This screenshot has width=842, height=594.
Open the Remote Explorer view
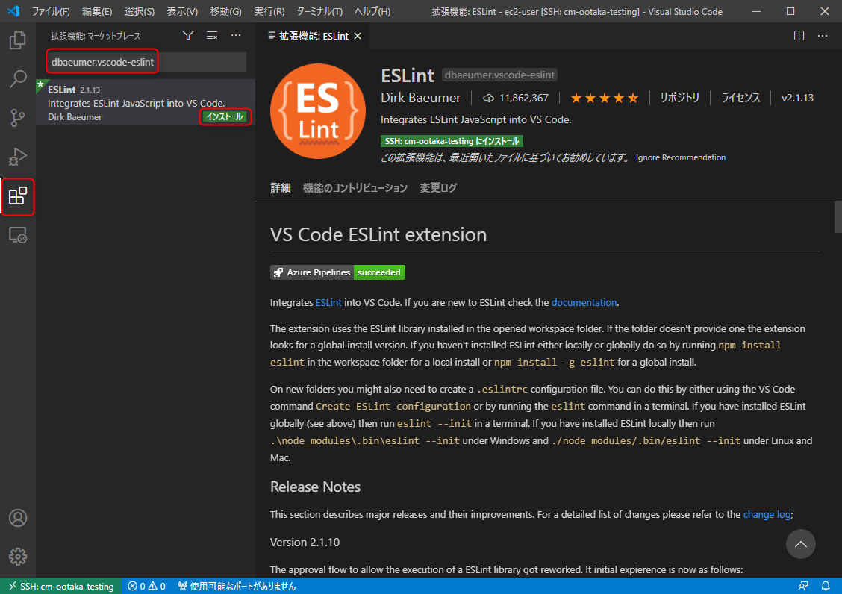coord(18,235)
